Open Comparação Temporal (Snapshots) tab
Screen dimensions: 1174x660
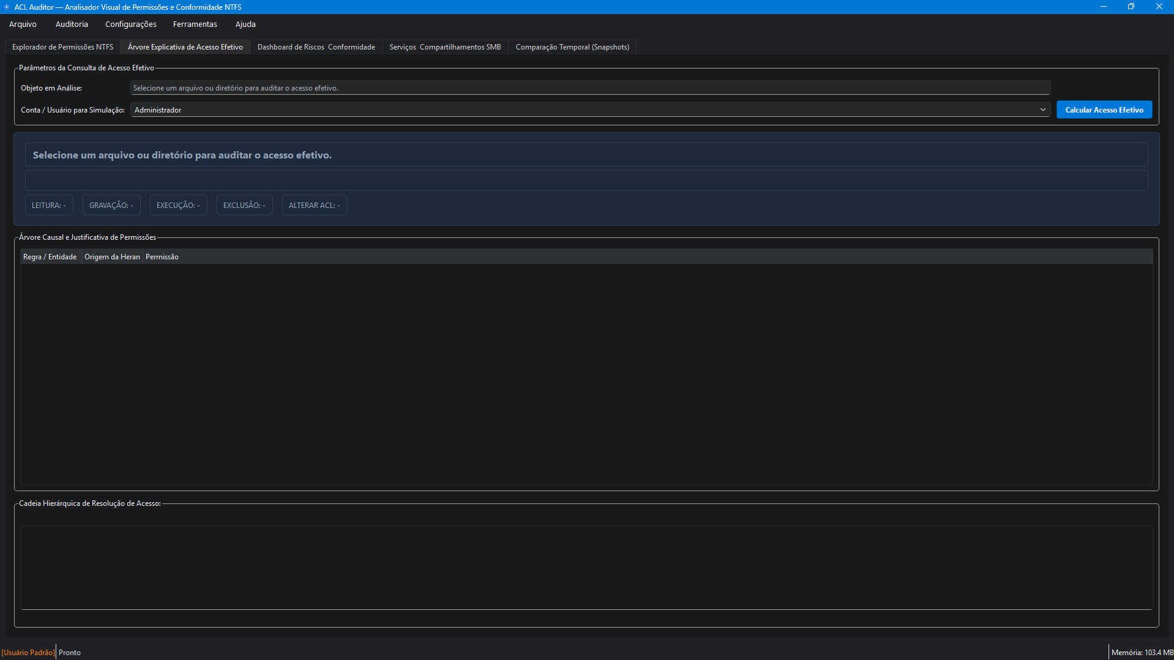tap(573, 47)
